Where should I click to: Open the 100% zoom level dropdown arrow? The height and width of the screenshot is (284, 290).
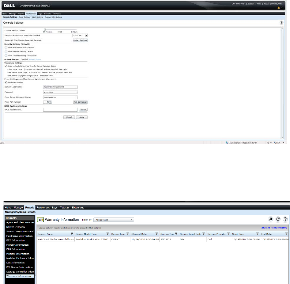tap(283, 143)
